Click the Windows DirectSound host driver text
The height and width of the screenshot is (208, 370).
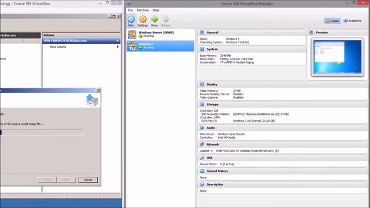[231, 134]
